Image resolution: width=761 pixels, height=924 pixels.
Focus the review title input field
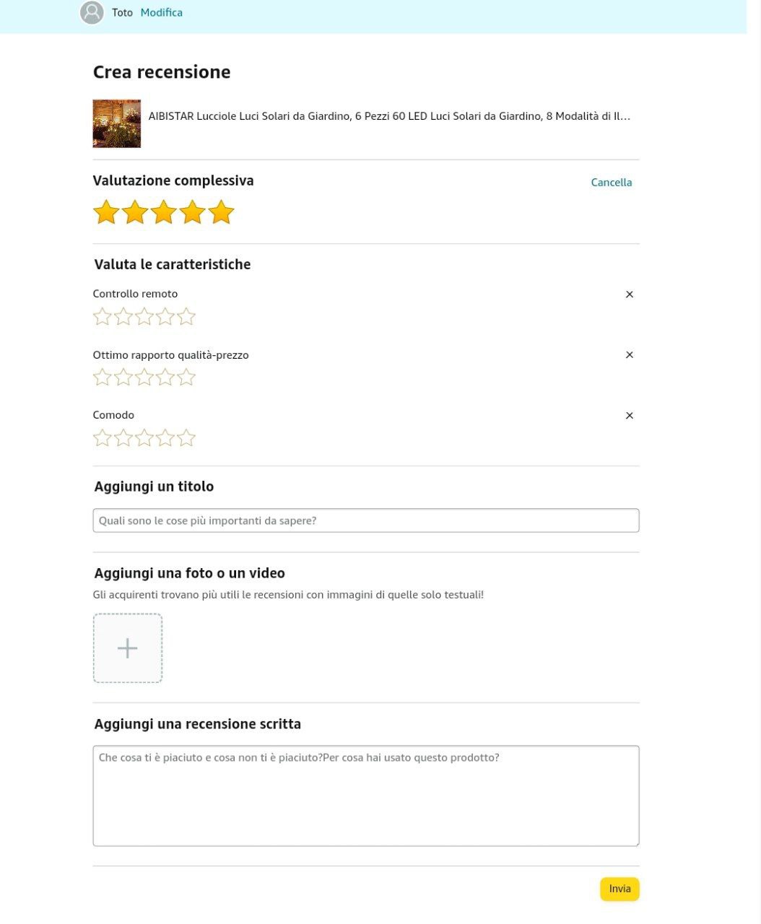coord(366,520)
